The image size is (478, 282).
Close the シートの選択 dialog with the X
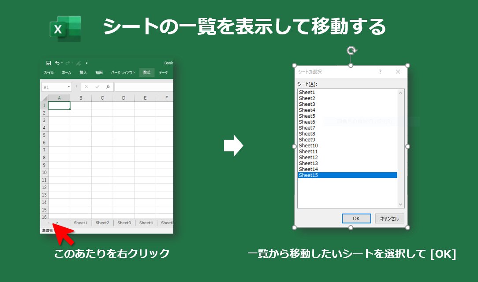398,71
